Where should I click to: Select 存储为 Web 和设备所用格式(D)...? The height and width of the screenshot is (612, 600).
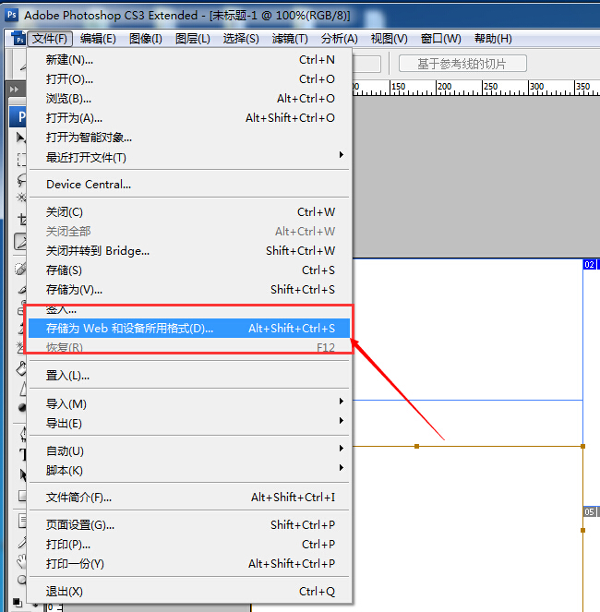(x=190, y=329)
